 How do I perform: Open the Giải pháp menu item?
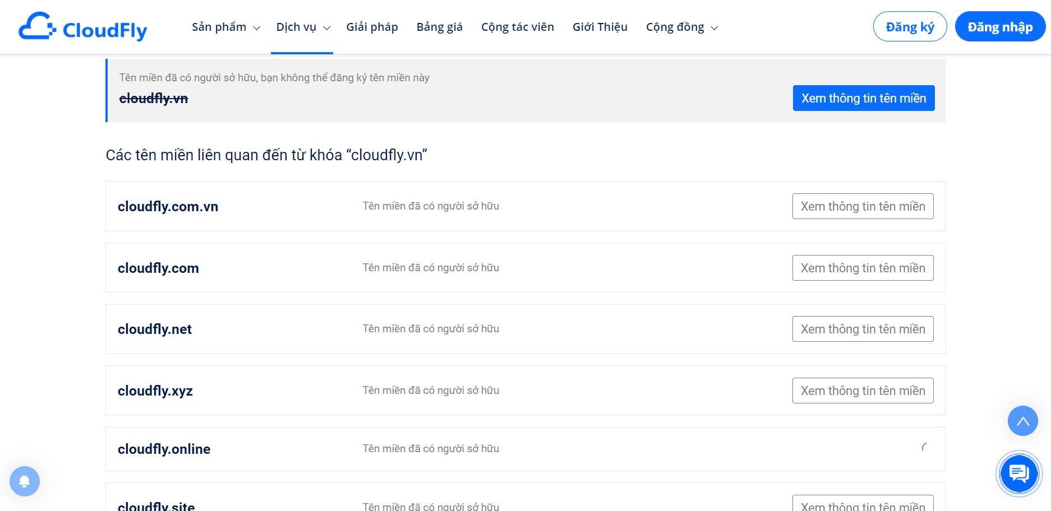click(372, 27)
